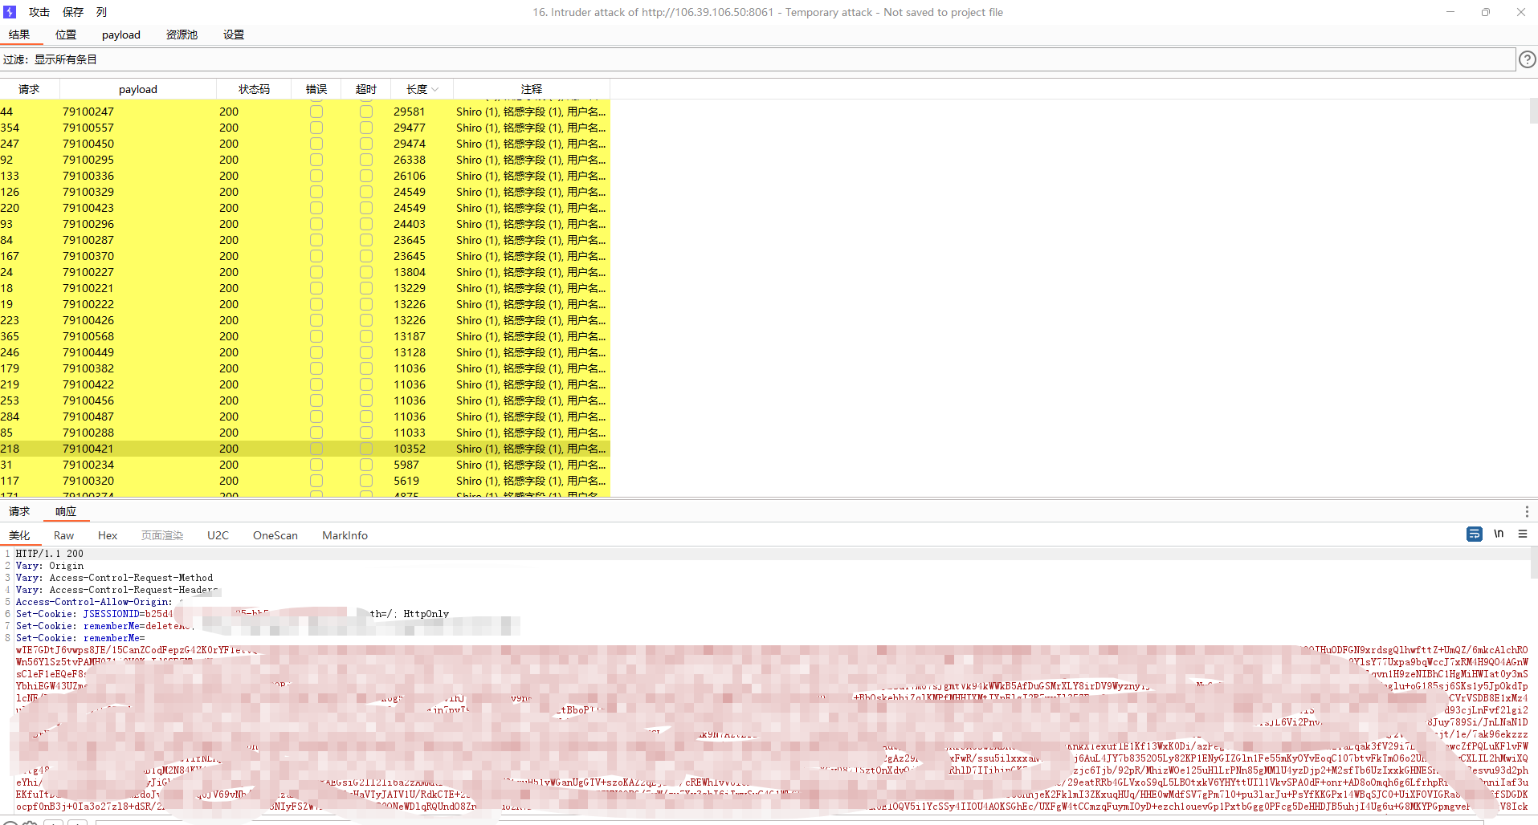Select the row with payload 79100426
Image resolution: width=1538 pixels, height=825 pixels.
click(305, 320)
